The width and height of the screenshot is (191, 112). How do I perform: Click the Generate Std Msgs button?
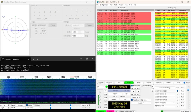(165, 88)
